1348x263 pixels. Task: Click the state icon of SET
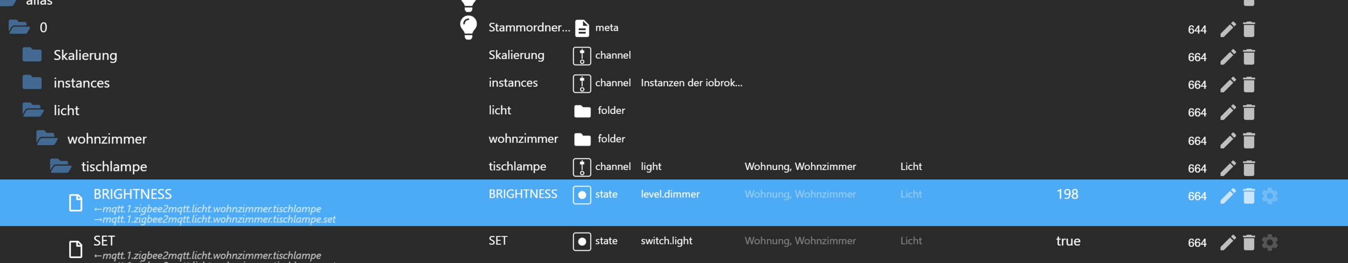click(x=582, y=241)
